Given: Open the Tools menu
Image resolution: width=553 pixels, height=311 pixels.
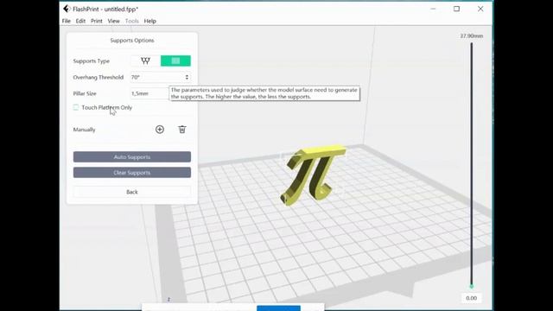Looking at the screenshot, I should [x=132, y=21].
